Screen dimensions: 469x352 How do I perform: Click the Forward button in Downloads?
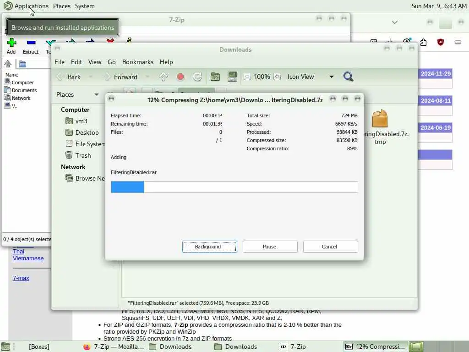pos(120,77)
